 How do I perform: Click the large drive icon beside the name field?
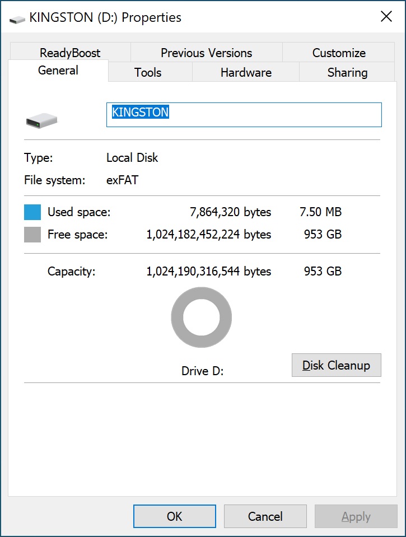pos(41,121)
